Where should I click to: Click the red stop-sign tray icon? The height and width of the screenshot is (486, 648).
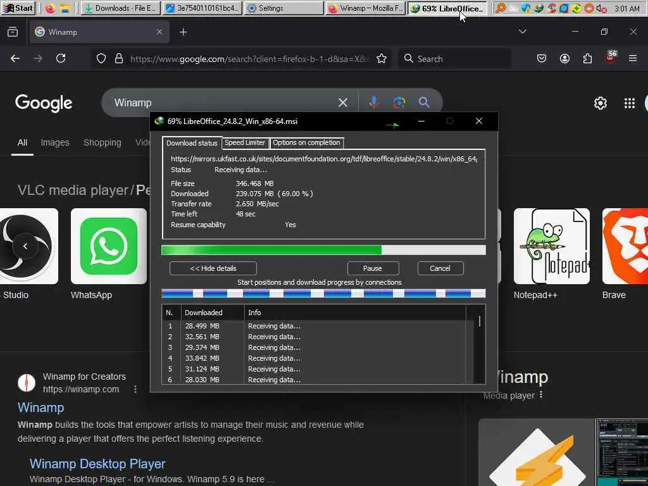pos(589,8)
